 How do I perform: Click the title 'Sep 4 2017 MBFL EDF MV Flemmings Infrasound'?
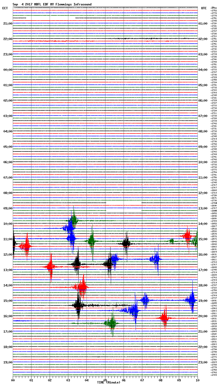coord(52,4)
